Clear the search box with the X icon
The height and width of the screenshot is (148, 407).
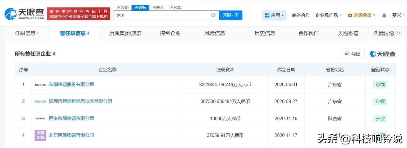pyautogui.click(x=213, y=15)
